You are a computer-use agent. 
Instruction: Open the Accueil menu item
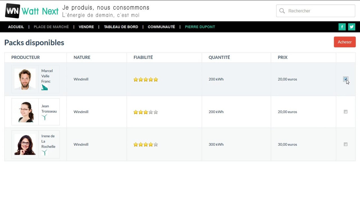click(16, 27)
